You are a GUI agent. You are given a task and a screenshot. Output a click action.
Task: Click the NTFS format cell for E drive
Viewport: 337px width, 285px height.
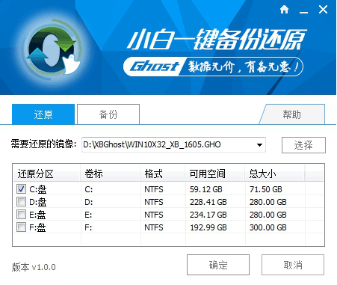point(154,215)
